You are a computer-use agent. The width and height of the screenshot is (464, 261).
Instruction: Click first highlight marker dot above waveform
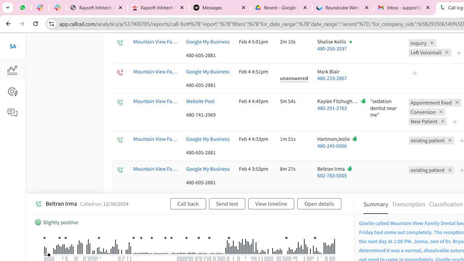44,238
